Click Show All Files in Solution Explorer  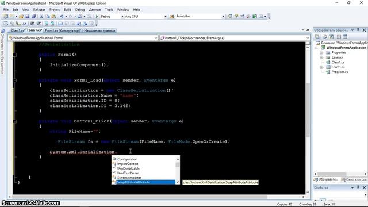coord(325,37)
